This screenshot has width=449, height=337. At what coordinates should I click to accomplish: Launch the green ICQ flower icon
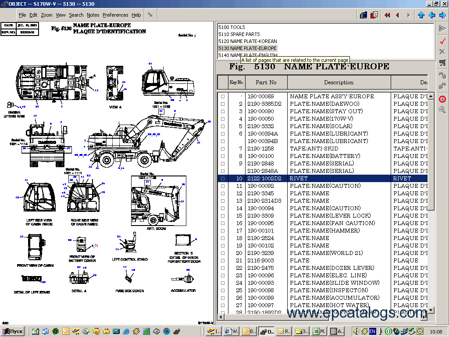pyautogui.click(x=55, y=331)
